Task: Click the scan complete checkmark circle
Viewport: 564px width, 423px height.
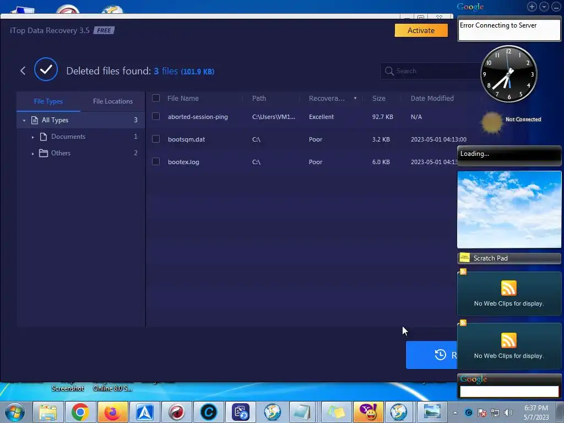Action: click(x=46, y=69)
